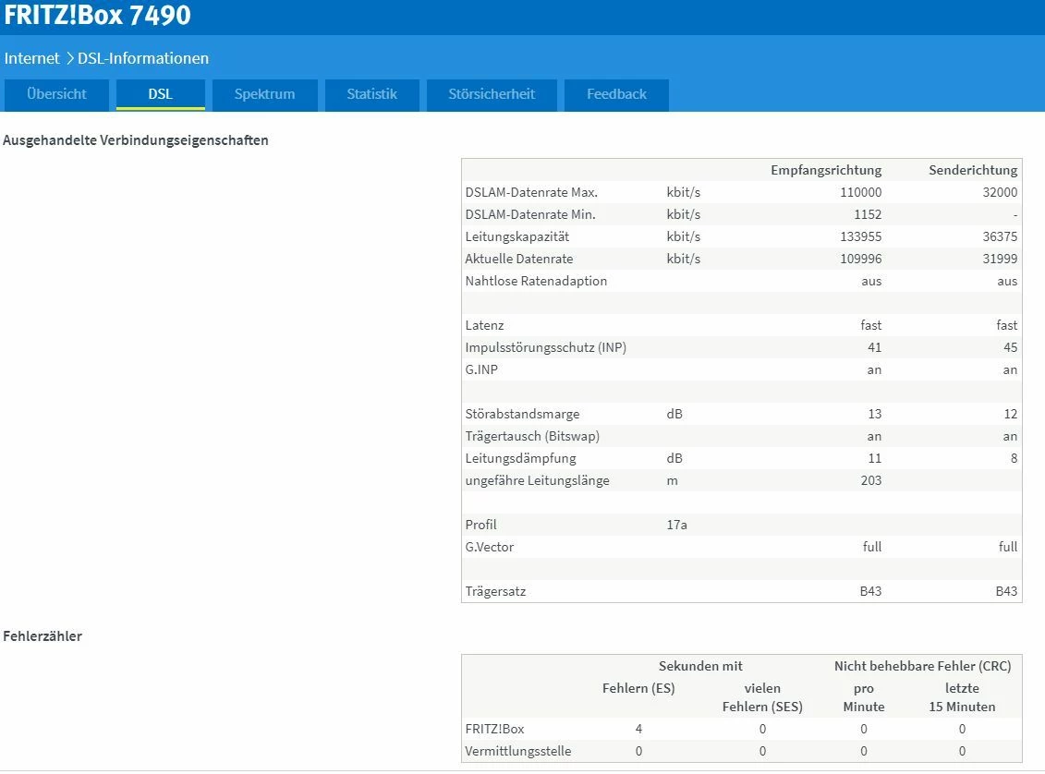Image resolution: width=1045 pixels, height=774 pixels.
Task: Click the FRITZ!Box 7490 title
Action: tap(97, 16)
